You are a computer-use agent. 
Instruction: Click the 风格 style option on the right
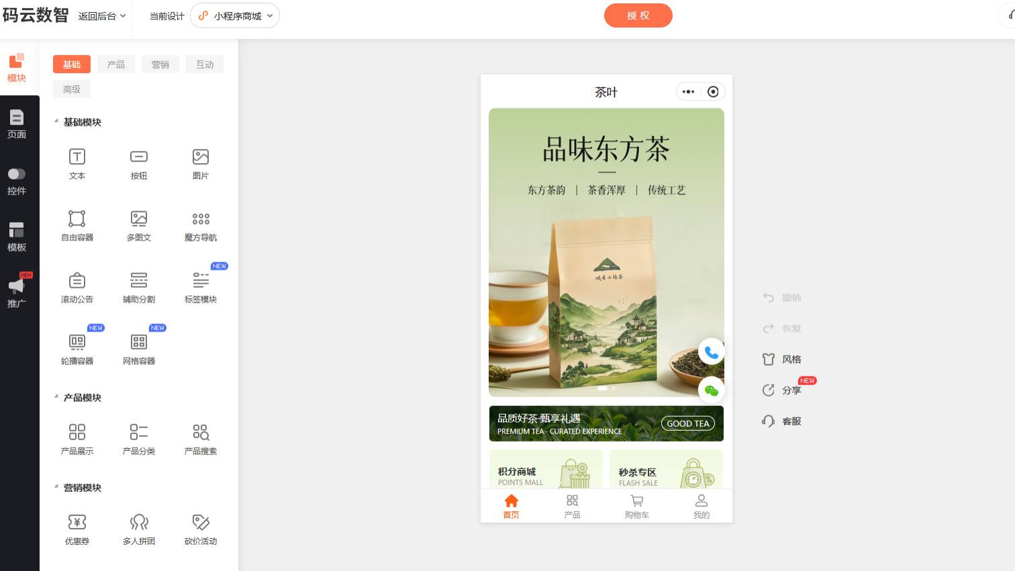[782, 359]
